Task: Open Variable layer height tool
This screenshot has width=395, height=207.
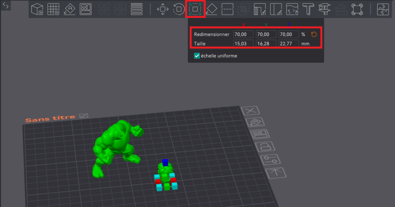Action: pyautogui.click(x=137, y=9)
